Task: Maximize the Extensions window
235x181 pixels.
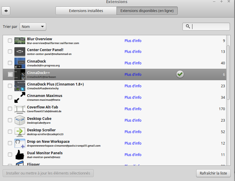Action: [x=221, y=1]
